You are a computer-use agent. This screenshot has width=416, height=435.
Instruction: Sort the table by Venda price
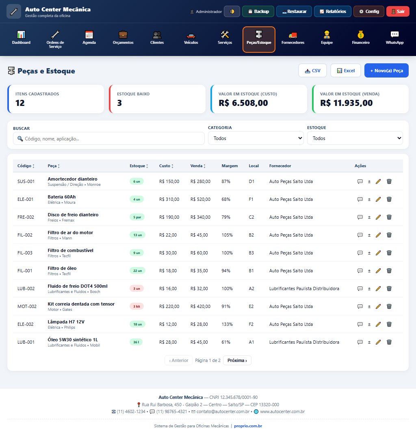(198, 166)
